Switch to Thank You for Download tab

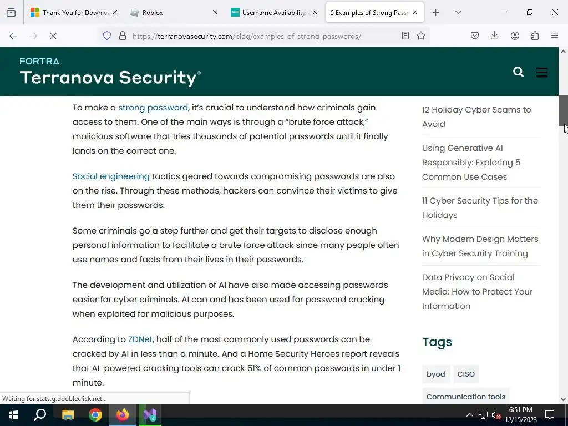(x=74, y=12)
